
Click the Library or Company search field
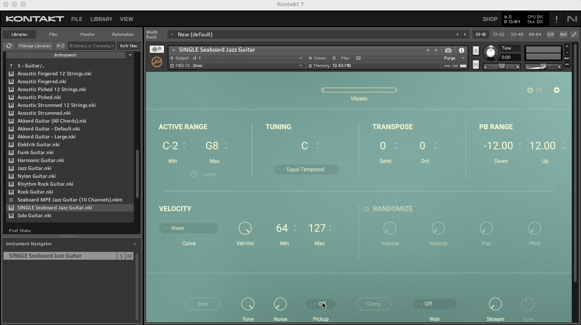click(91, 46)
